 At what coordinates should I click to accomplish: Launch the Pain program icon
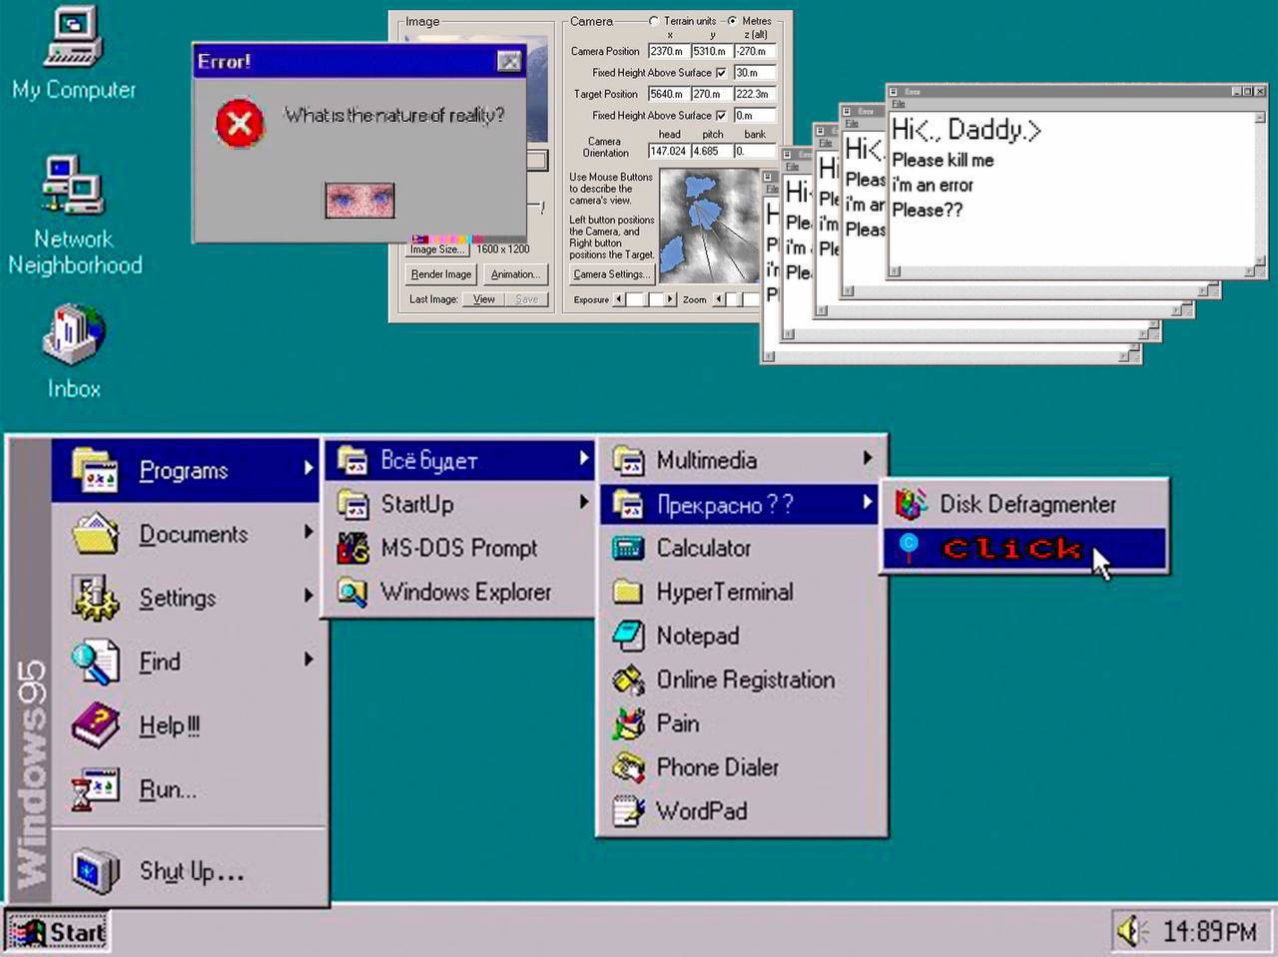click(x=628, y=723)
